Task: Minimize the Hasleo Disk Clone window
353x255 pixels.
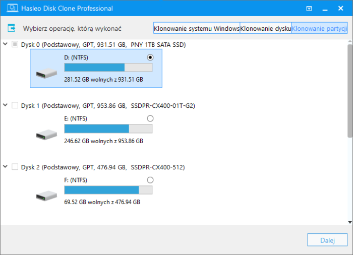Action: pyautogui.click(x=326, y=9)
